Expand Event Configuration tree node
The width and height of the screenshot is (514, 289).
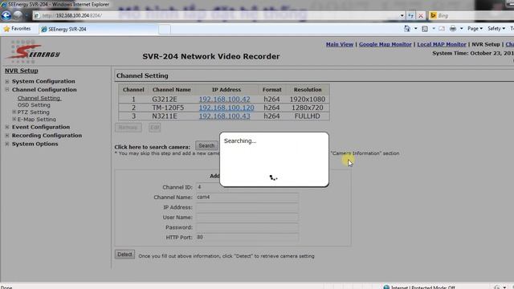[x=7, y=127]
